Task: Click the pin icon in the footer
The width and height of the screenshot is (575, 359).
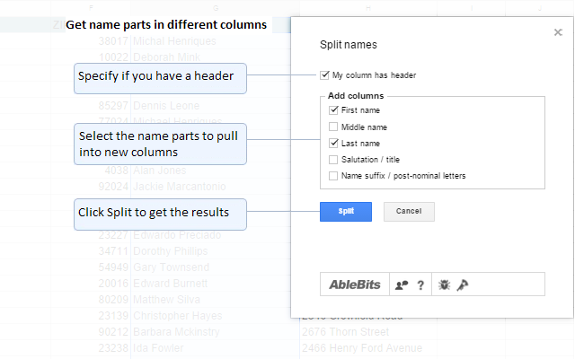Action: click(463, 285)
